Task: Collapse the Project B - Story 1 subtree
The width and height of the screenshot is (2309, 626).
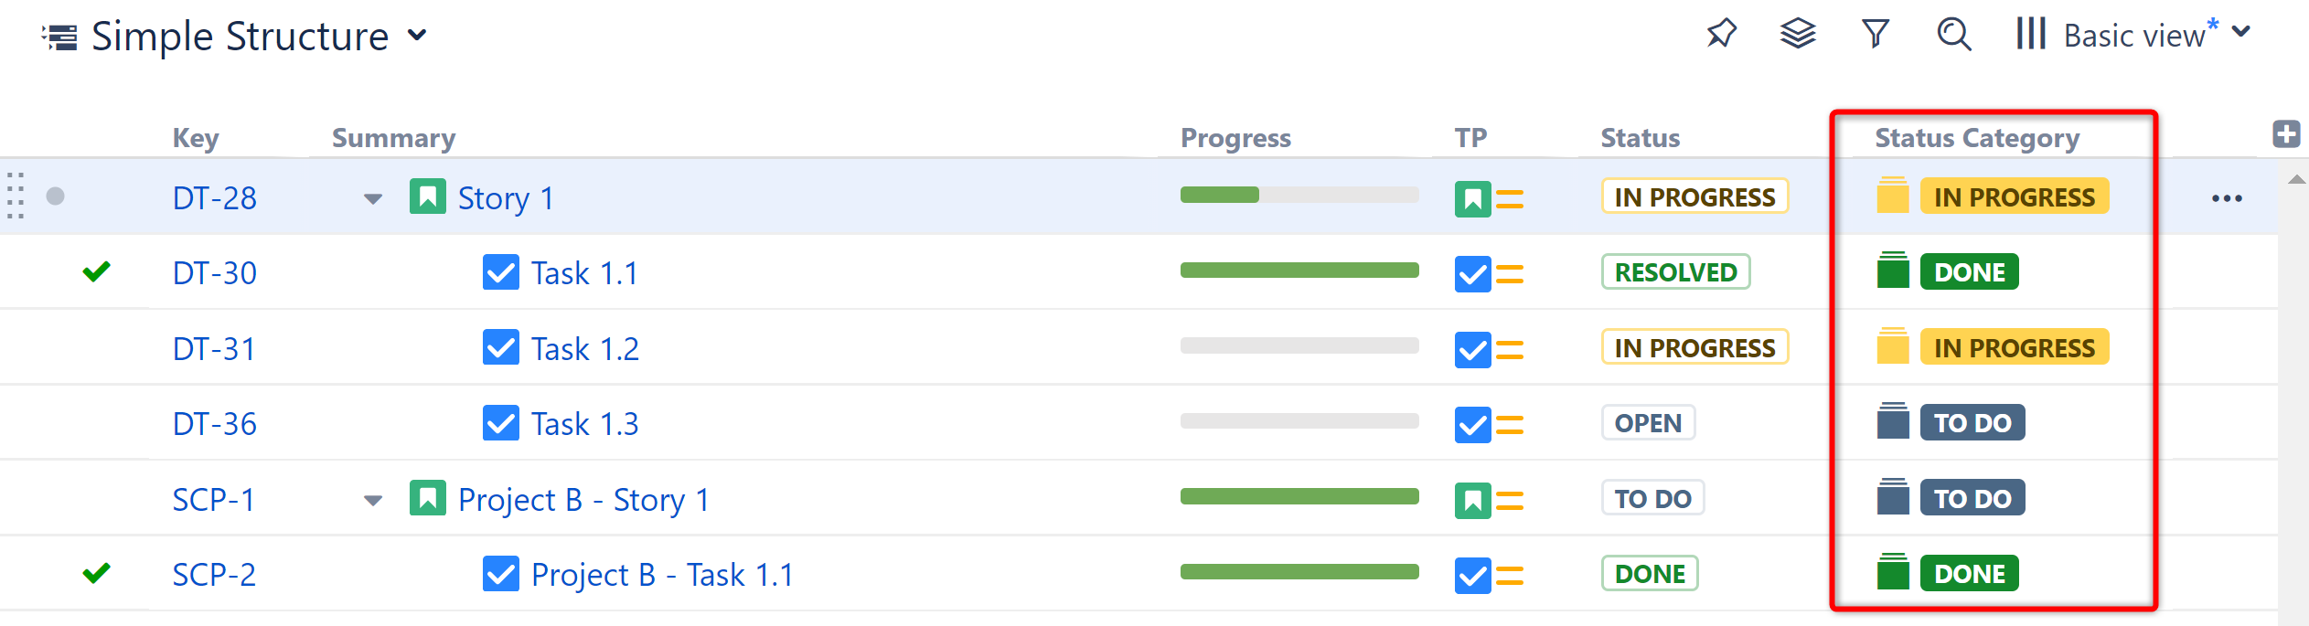Action: point(372,500)
